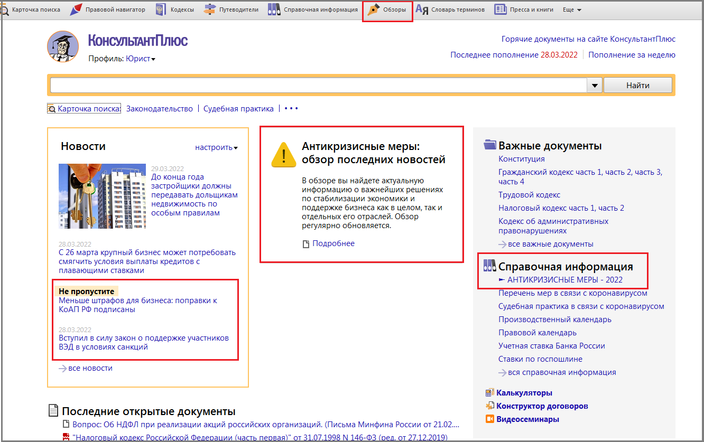Click the Найти button

pos(638,85)
